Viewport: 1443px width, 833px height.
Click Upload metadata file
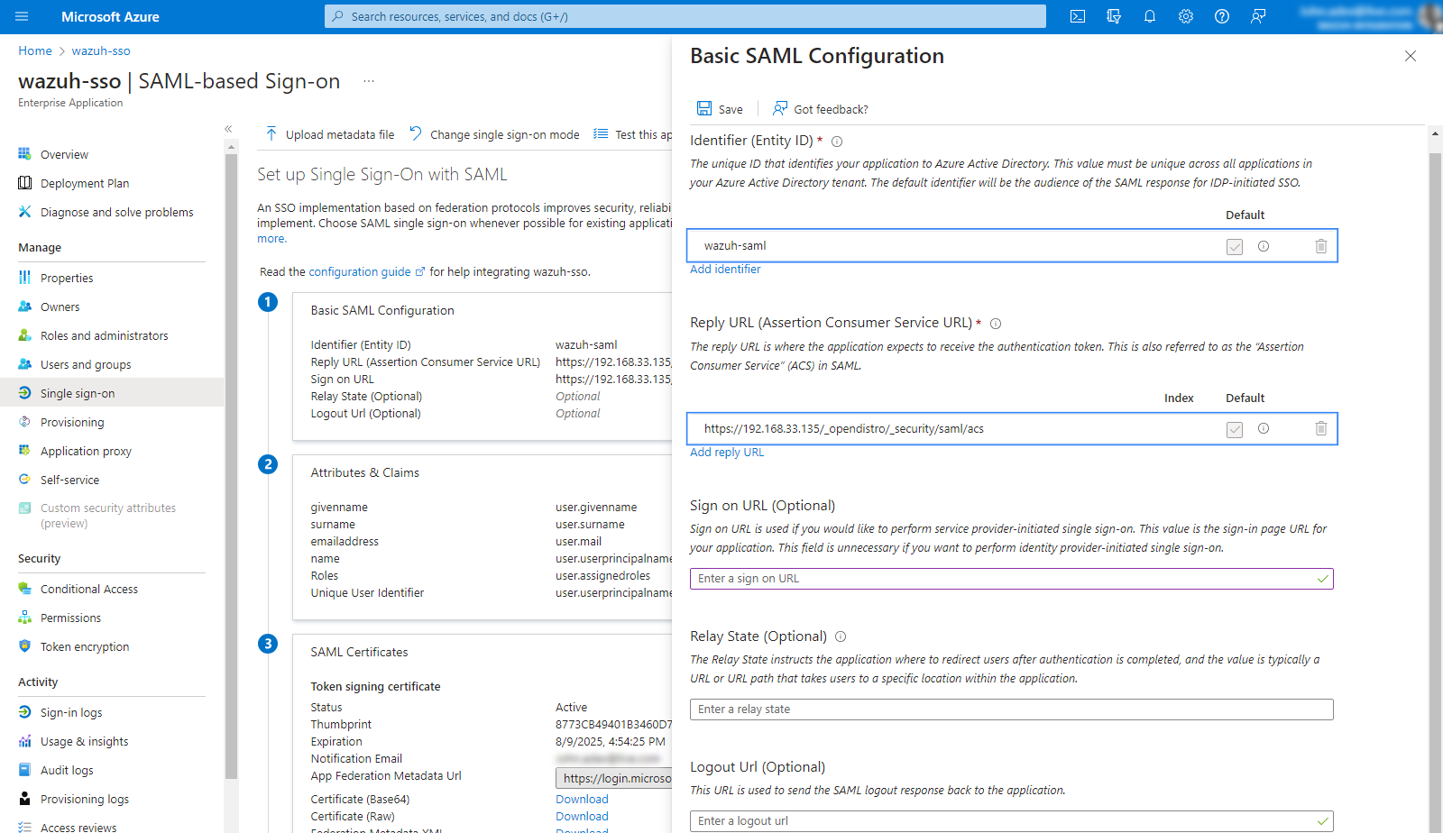(330, 134)
